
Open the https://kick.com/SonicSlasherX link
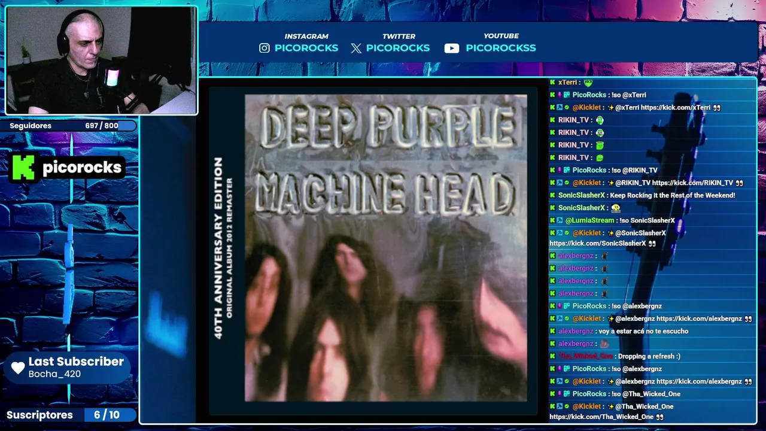(x=598, y=244)
